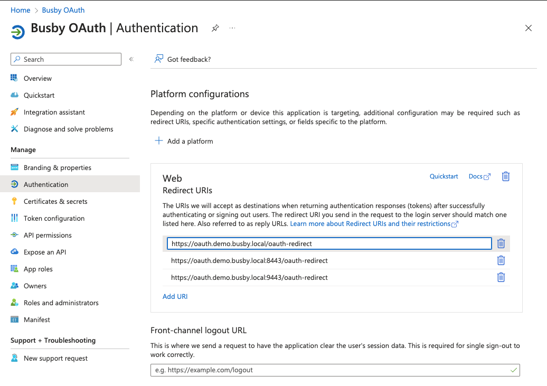Click the Quickstart cloud icon
This screenshot has height=386, width=547.
tap(14, 95)
